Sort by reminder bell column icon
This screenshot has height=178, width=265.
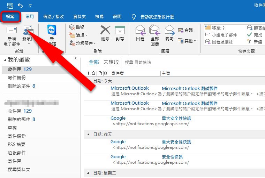pyautogui.click(x=93, y=73)
